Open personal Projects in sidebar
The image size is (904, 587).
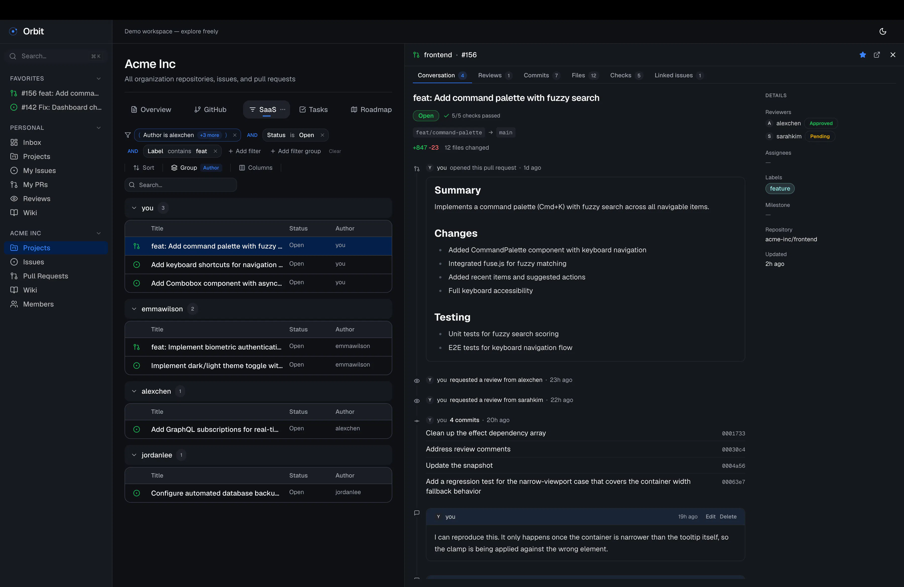56,156
